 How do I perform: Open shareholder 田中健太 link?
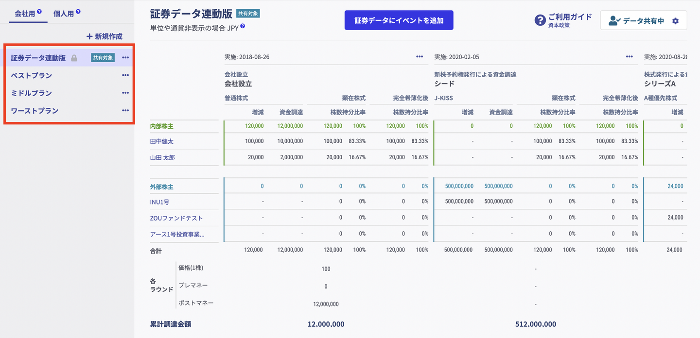pos(162,141)
